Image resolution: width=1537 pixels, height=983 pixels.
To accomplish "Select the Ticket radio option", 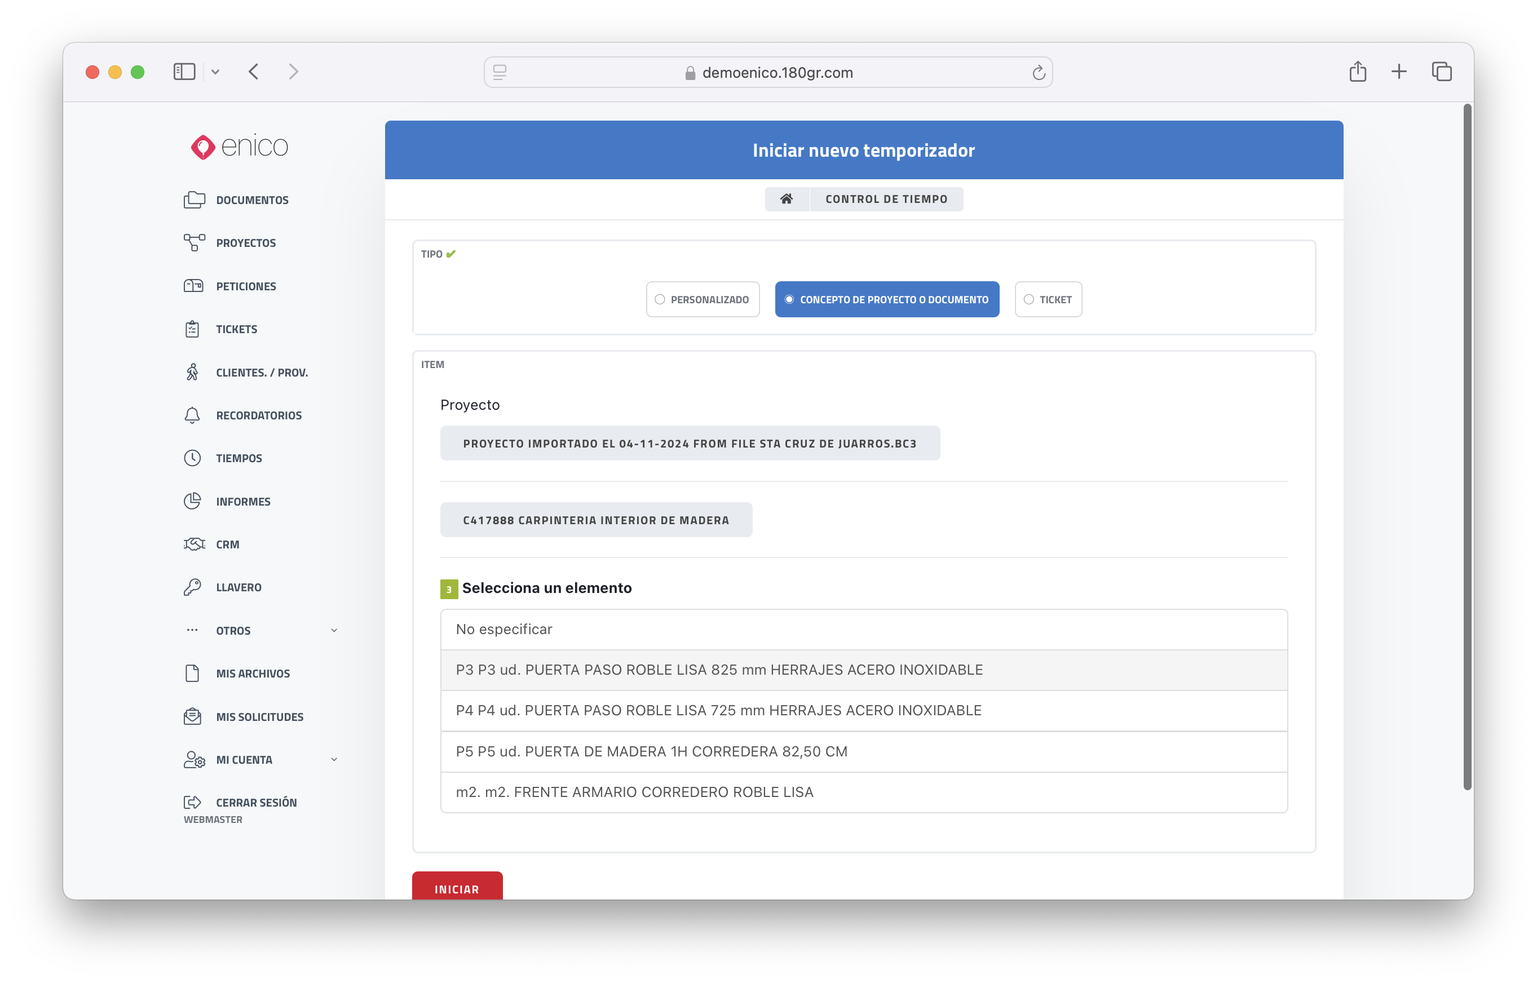I will 1048,299.
